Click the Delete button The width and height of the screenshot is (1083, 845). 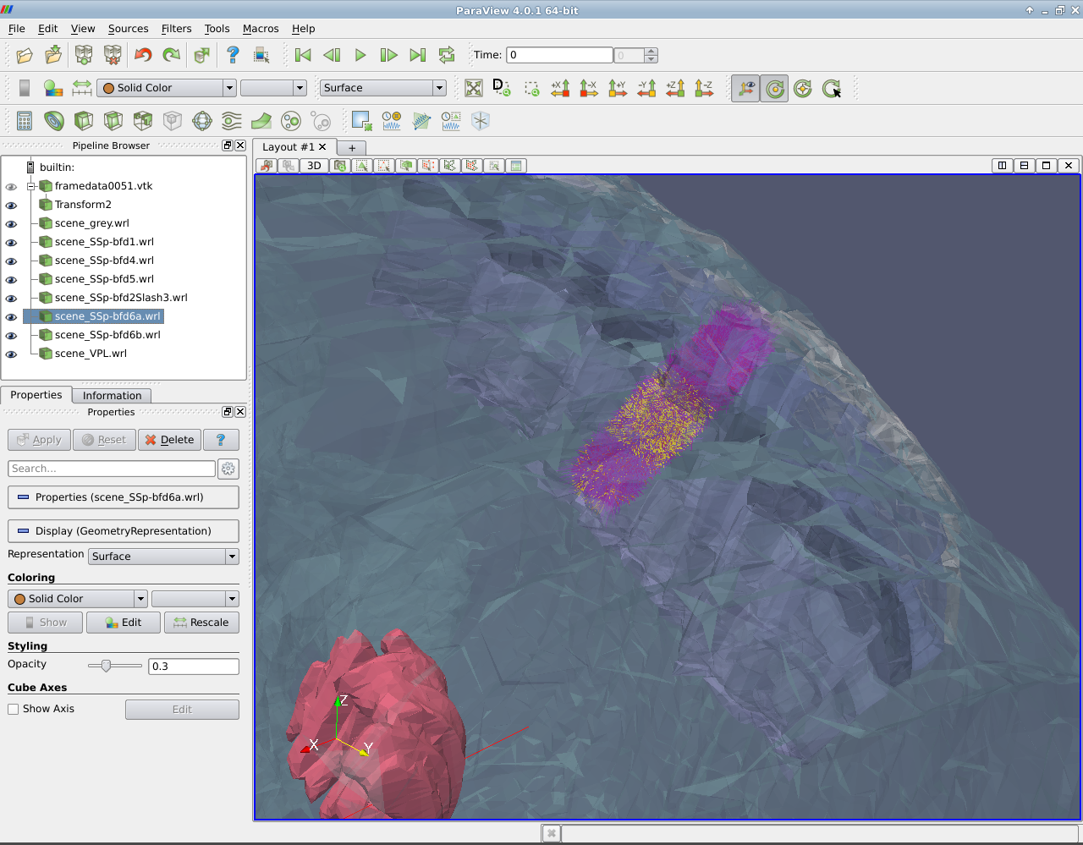pos(169,440)
